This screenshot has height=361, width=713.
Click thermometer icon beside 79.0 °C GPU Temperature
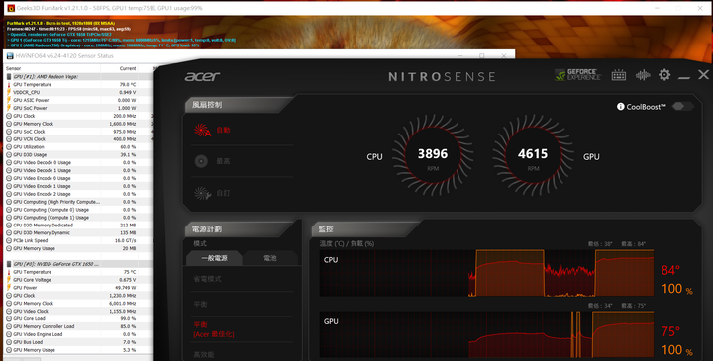coord(9,84)
